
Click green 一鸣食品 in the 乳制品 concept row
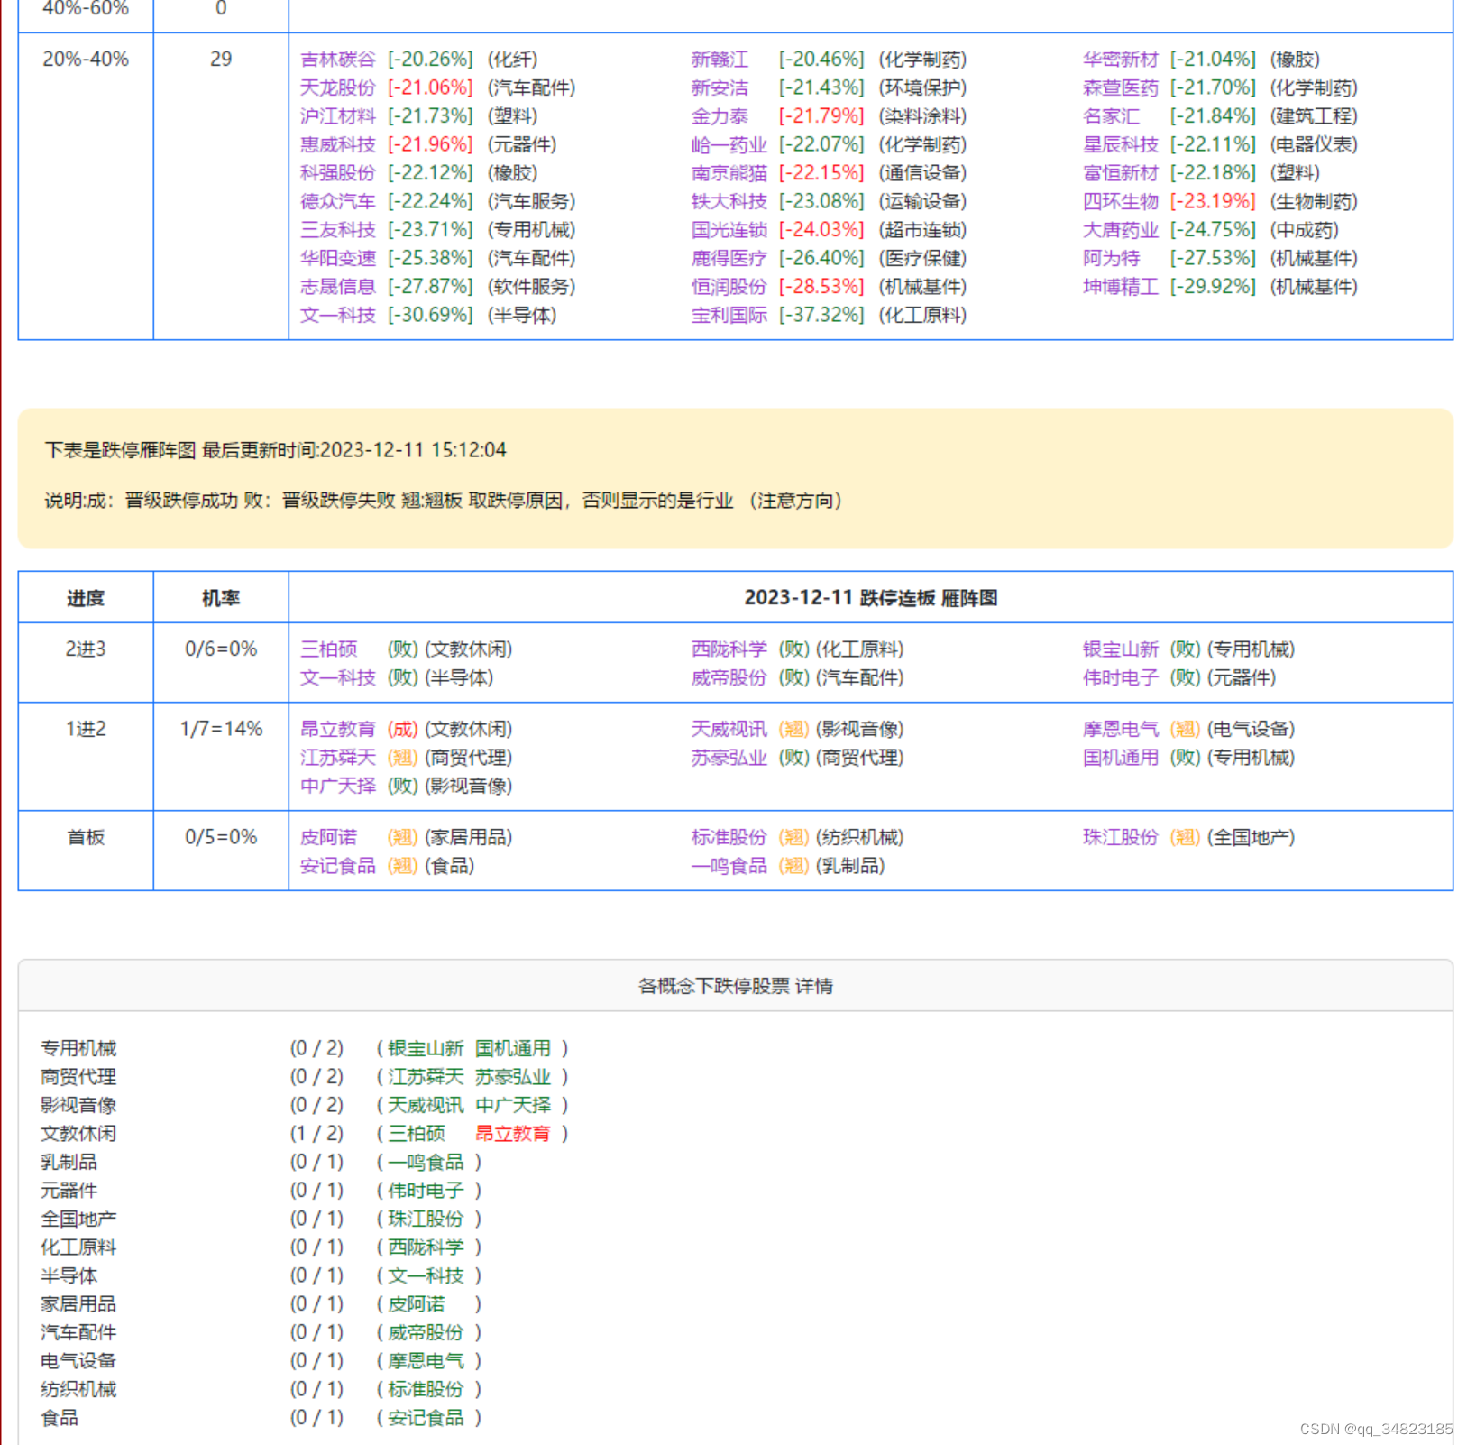pyautogui.click(x=425, y=1162)
